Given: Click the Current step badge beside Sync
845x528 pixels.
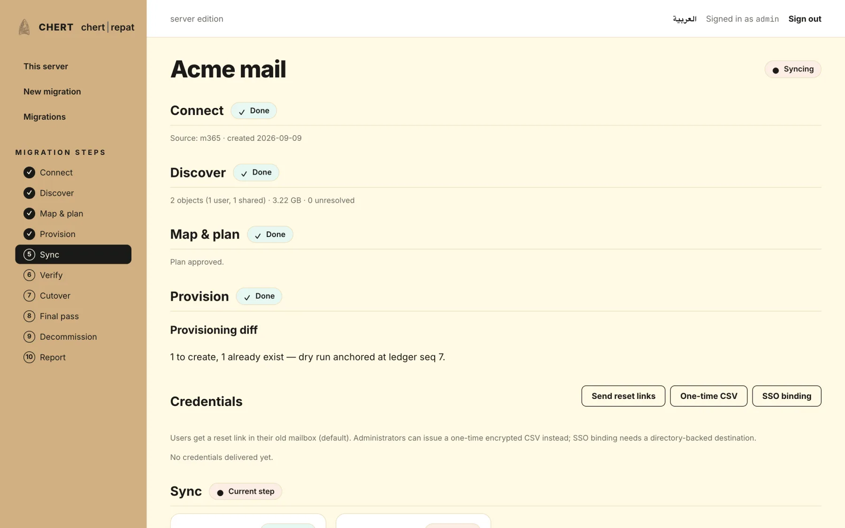Looking at the screenshot, I should [x=245, y=491].
